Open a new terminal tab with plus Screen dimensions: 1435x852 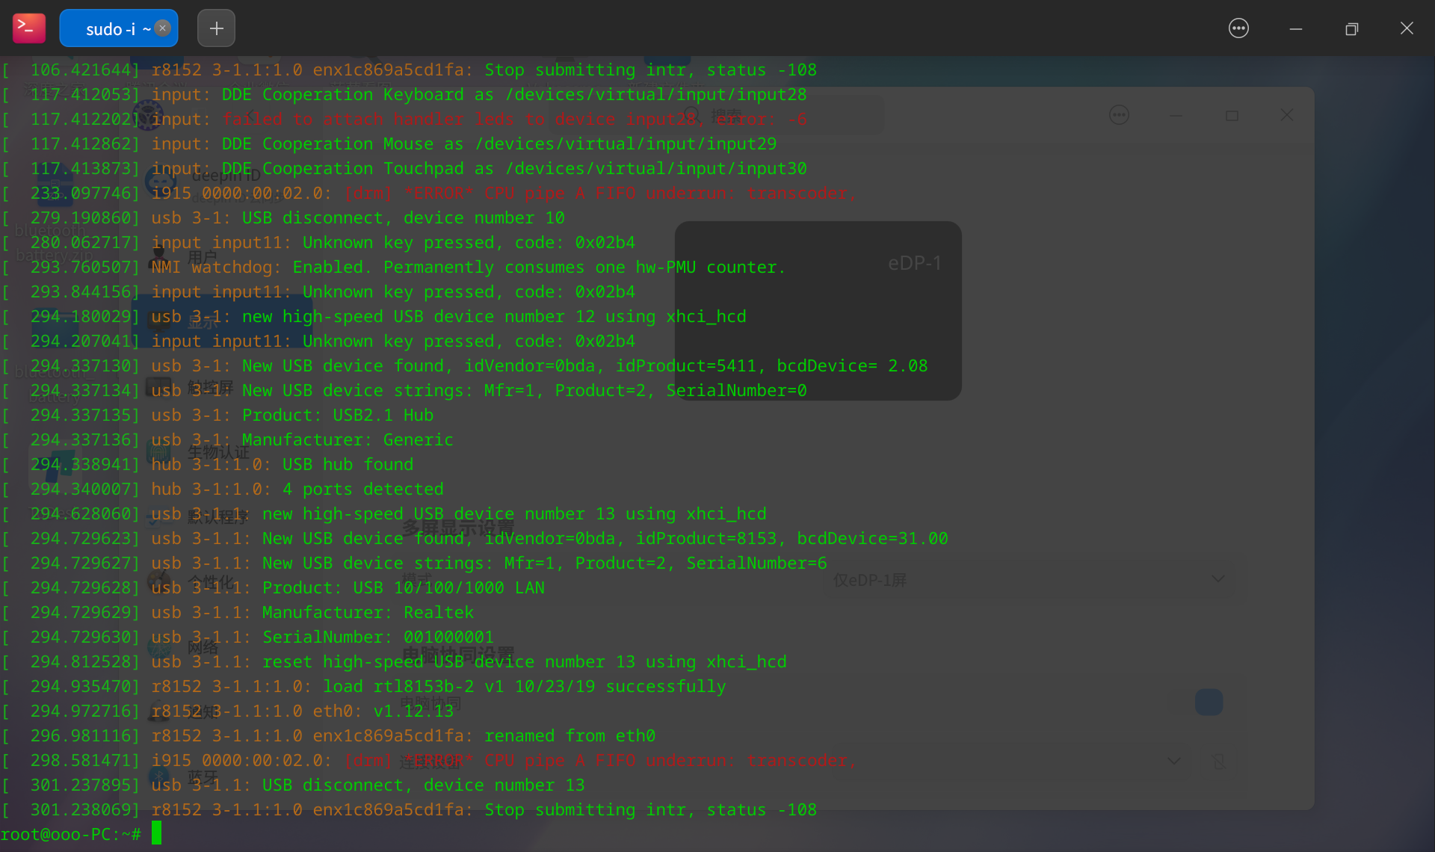click(x=216, y=28)
